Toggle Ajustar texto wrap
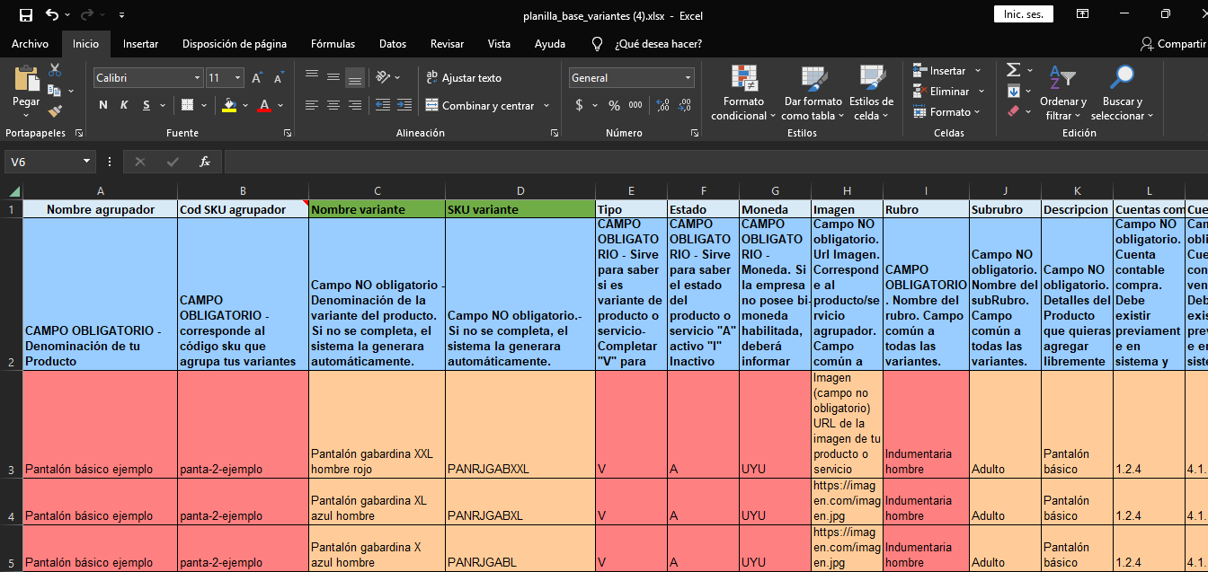The width and height of the screenshot is (1208, 572). click(x=464, y=78)
